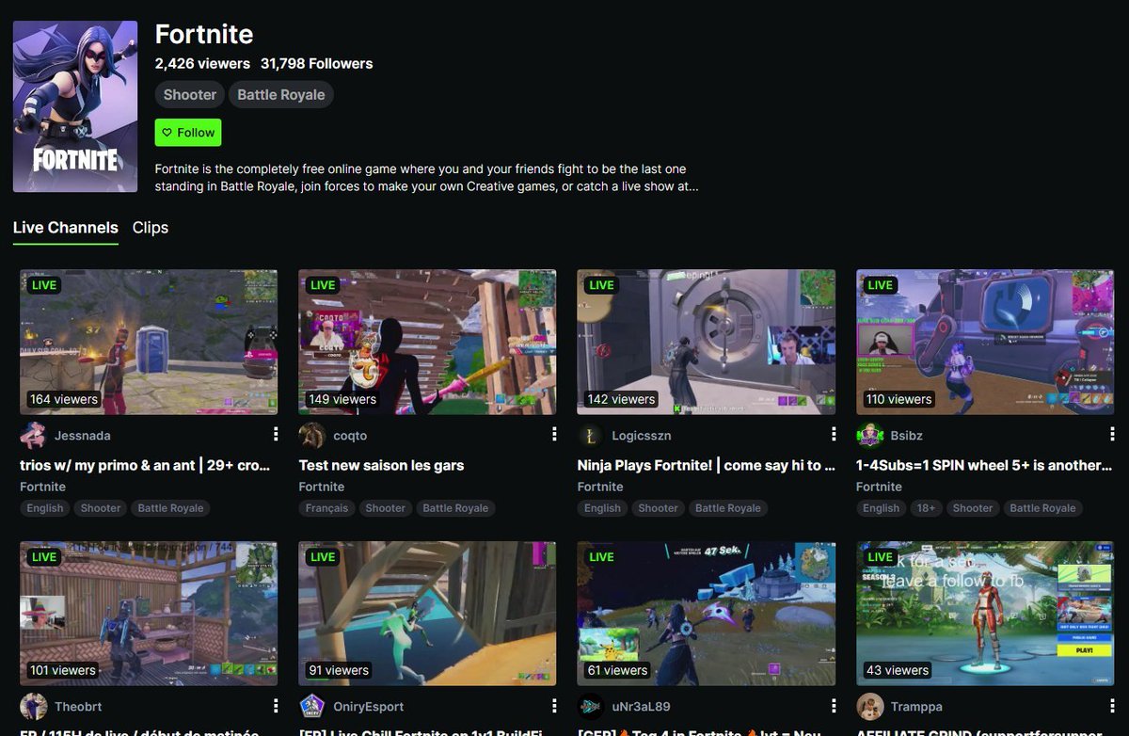Click Theobrt's channel avatar
This screenshot has width=1129, height=736.
pos(33,707)
